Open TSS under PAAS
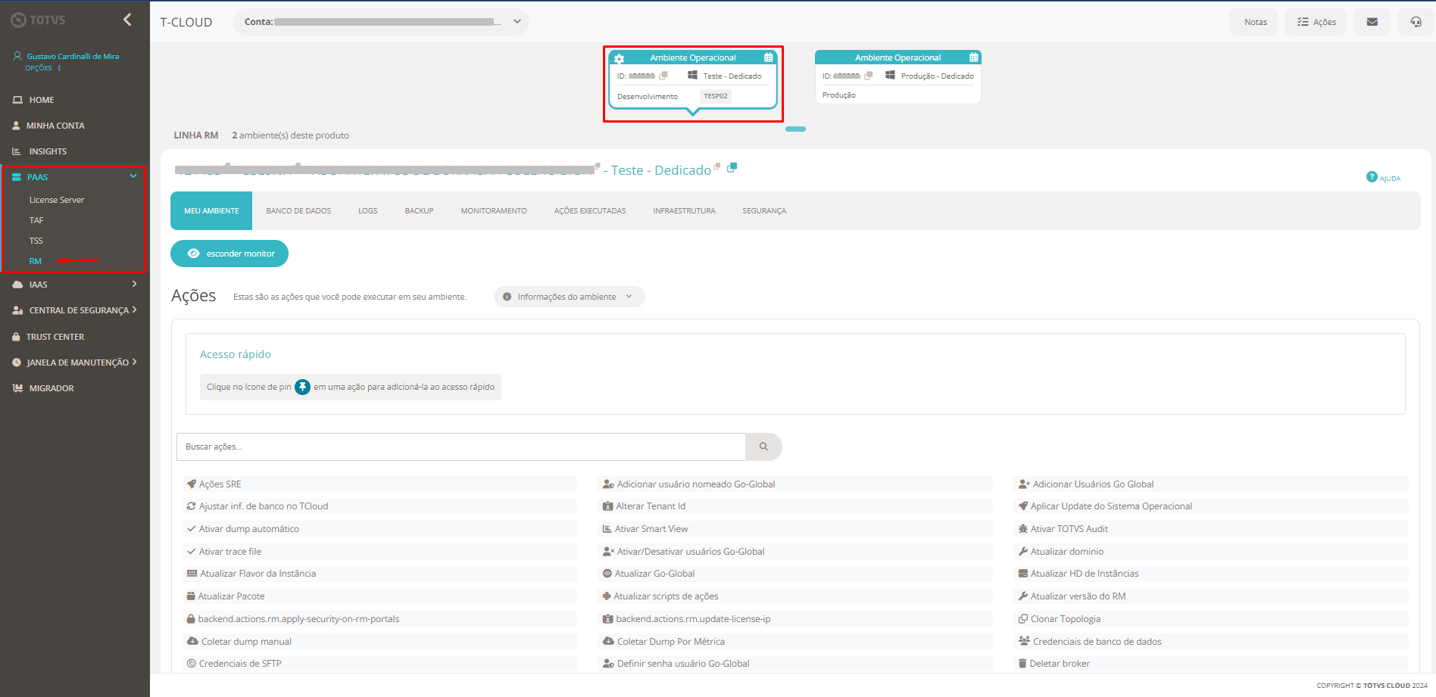Image resolution: width=1436 pixels, height=697 pixels. click(36, 241)
